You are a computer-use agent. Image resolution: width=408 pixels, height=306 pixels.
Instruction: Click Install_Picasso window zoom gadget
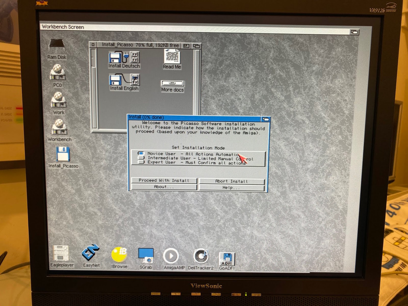[186, 46]
